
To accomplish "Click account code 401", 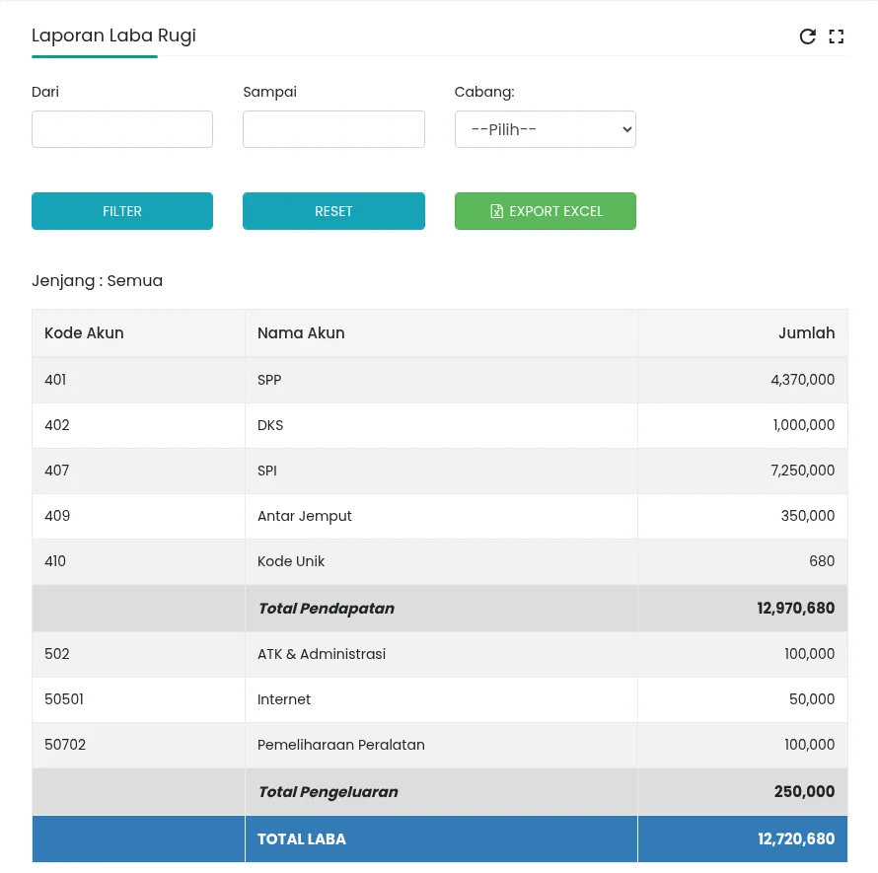I will pyautogui.click(x=55, y=380).
